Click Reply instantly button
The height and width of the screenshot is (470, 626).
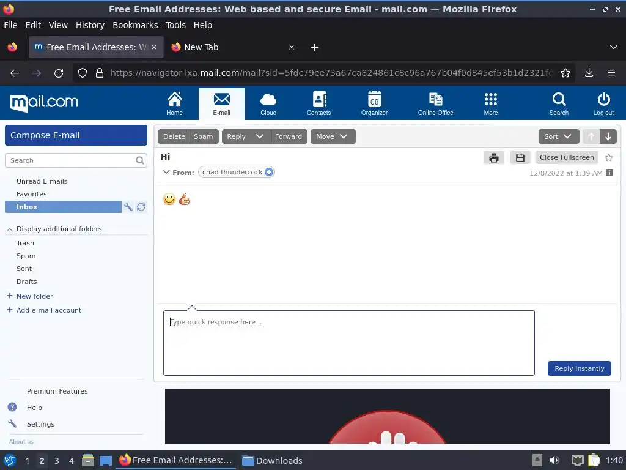580,368
